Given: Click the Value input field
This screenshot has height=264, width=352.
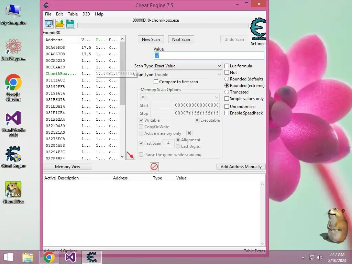Looking at the screenshot, I should [x=209, y=55].
